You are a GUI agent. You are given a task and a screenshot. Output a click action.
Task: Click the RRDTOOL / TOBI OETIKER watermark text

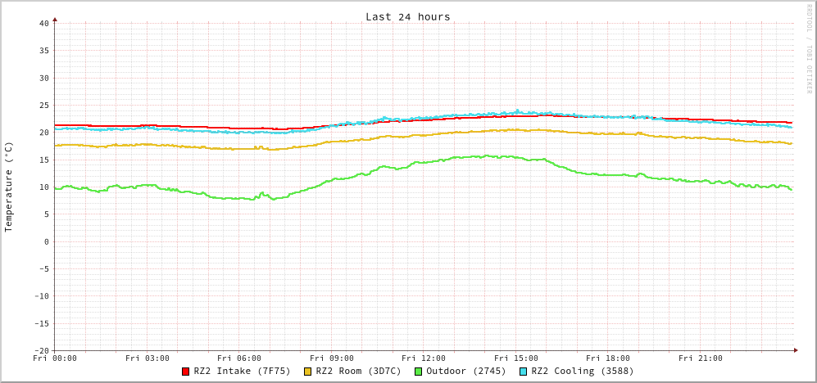tap(809, 49)
